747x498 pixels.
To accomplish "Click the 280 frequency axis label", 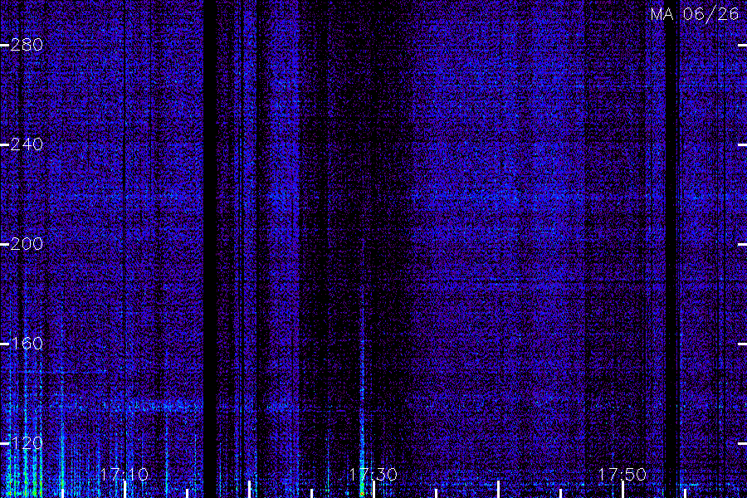I will [27, 45].
